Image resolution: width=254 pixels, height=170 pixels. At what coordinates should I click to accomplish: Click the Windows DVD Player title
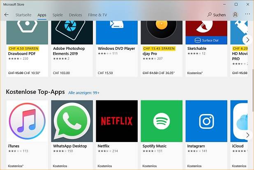coord(116,49)
